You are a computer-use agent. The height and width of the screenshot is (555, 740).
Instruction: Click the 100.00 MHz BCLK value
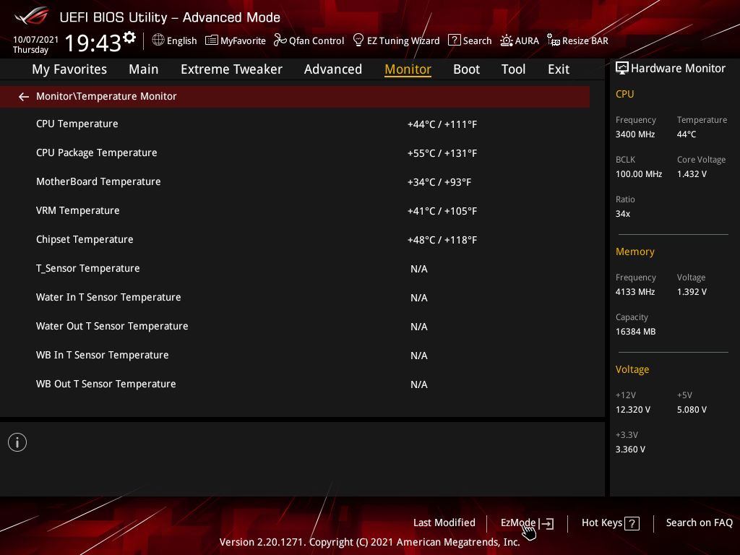pyautogui.click(x=639, y=174)
